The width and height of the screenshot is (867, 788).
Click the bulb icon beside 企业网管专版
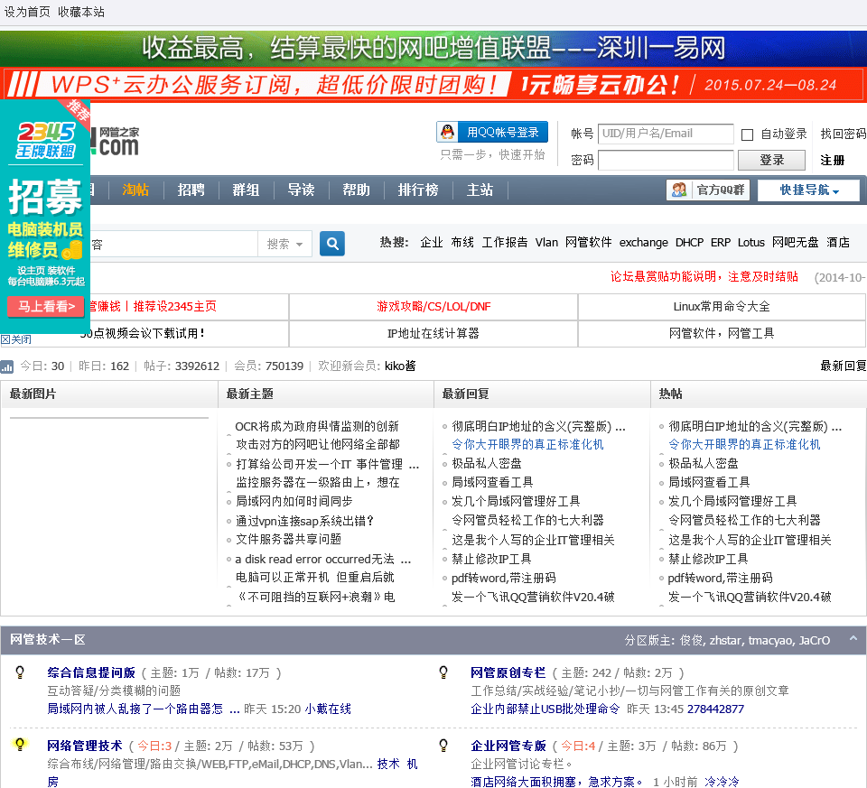click(443, 745)
